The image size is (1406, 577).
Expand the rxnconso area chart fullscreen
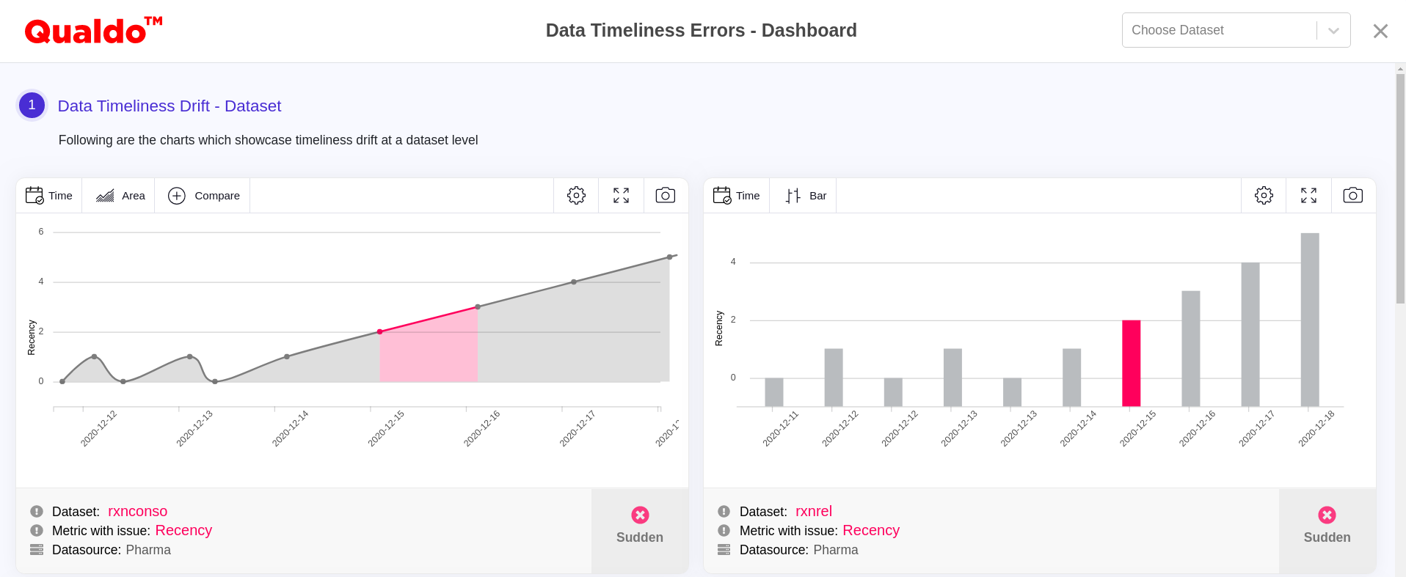(x=621, y=196)
